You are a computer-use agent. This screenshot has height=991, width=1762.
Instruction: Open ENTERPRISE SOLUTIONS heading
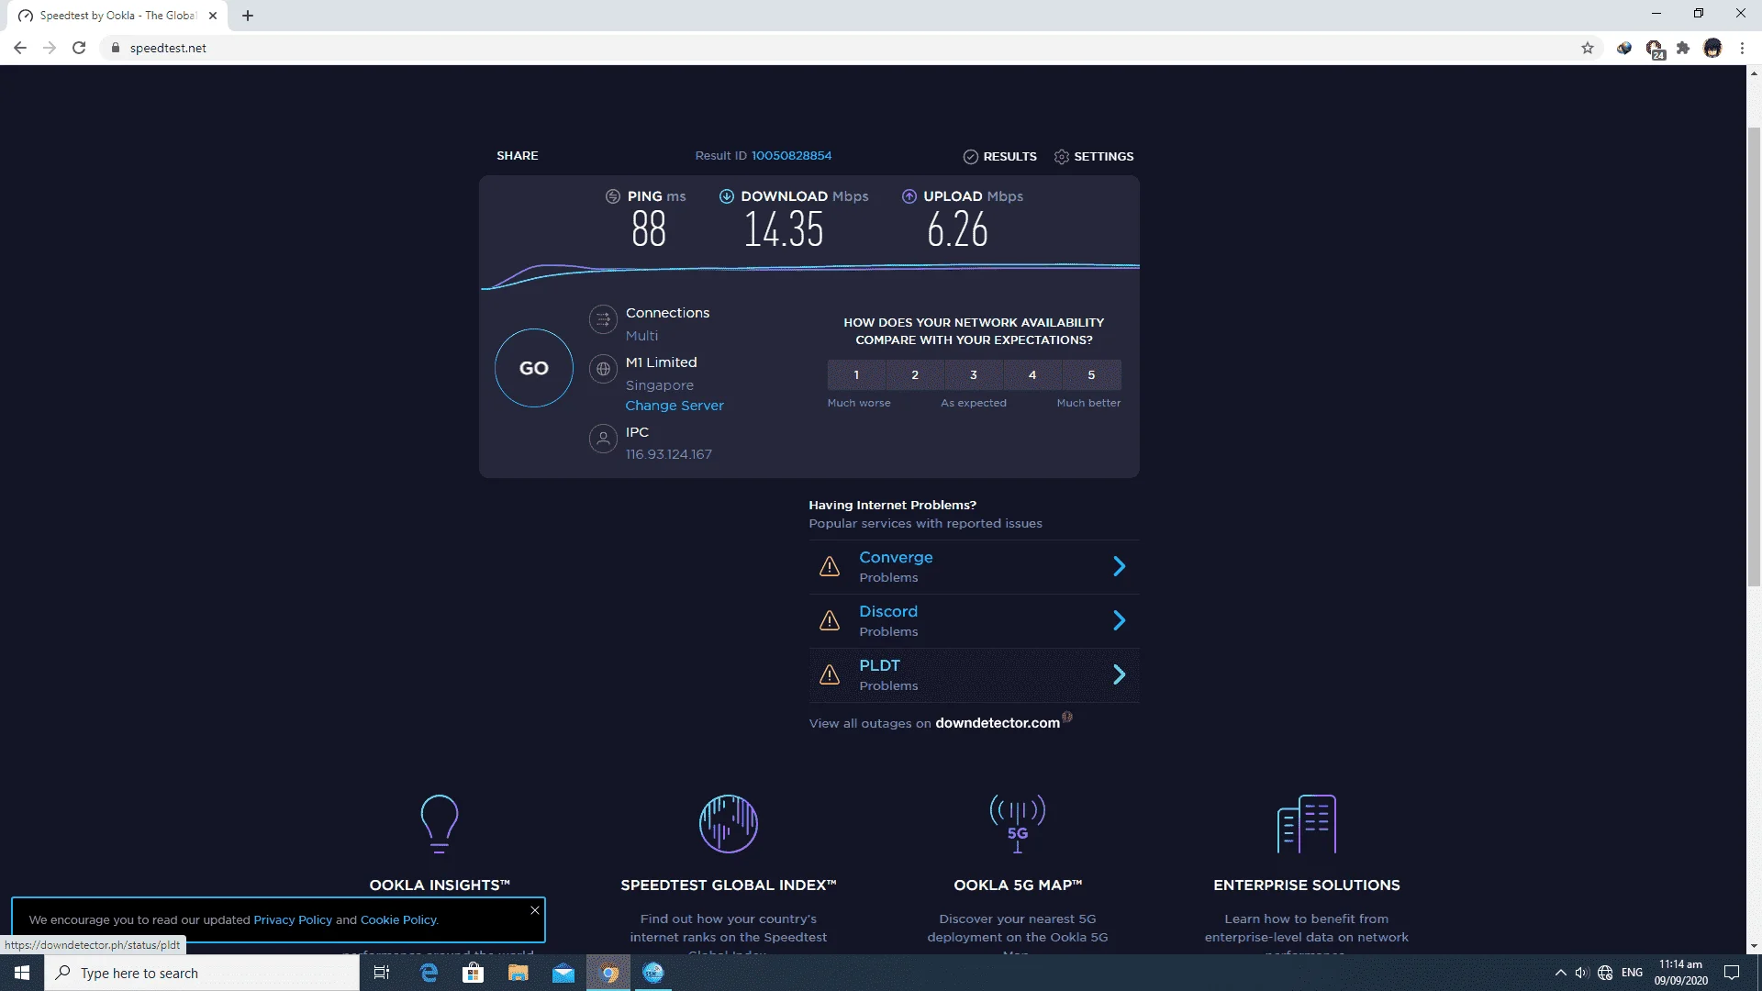(1307, 885)
